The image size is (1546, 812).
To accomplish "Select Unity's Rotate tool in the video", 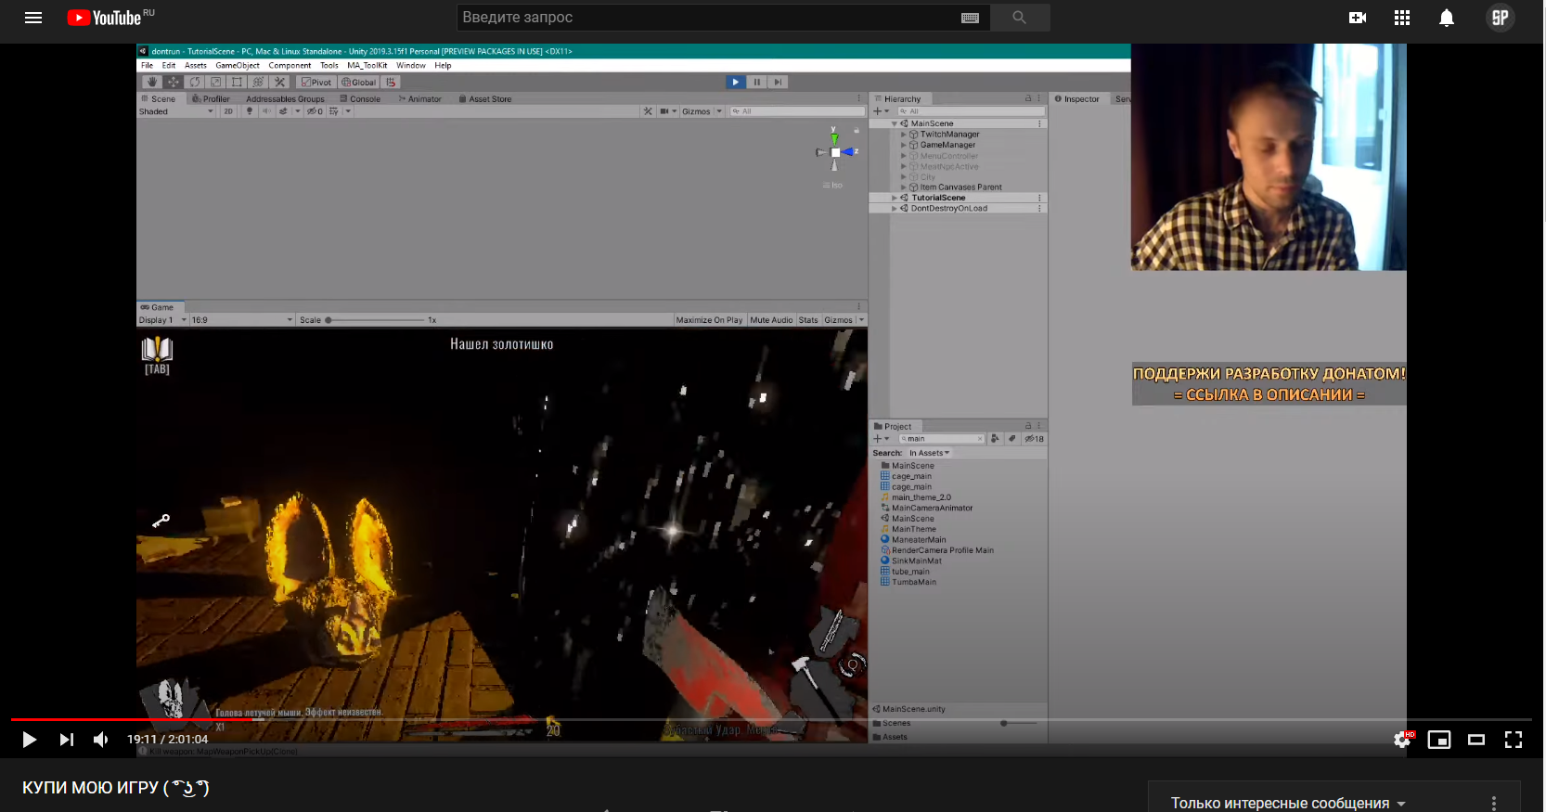I will click(195, 82).
